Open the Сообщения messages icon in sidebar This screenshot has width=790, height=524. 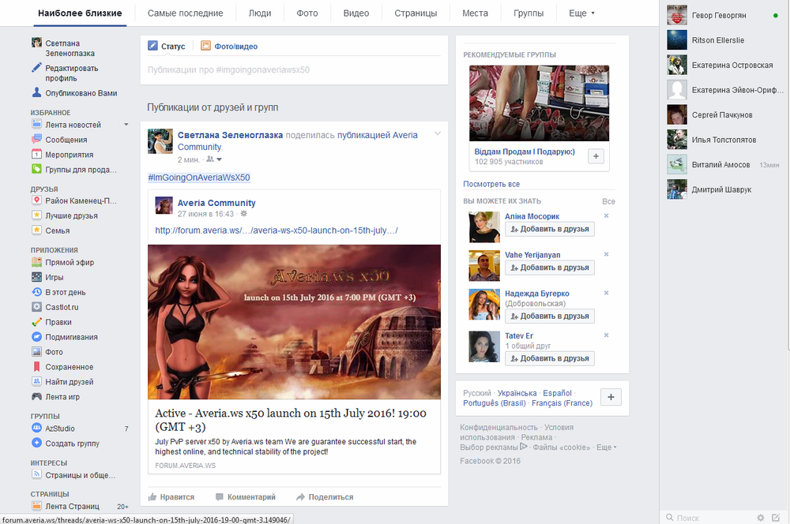click(x=36, y=140)
